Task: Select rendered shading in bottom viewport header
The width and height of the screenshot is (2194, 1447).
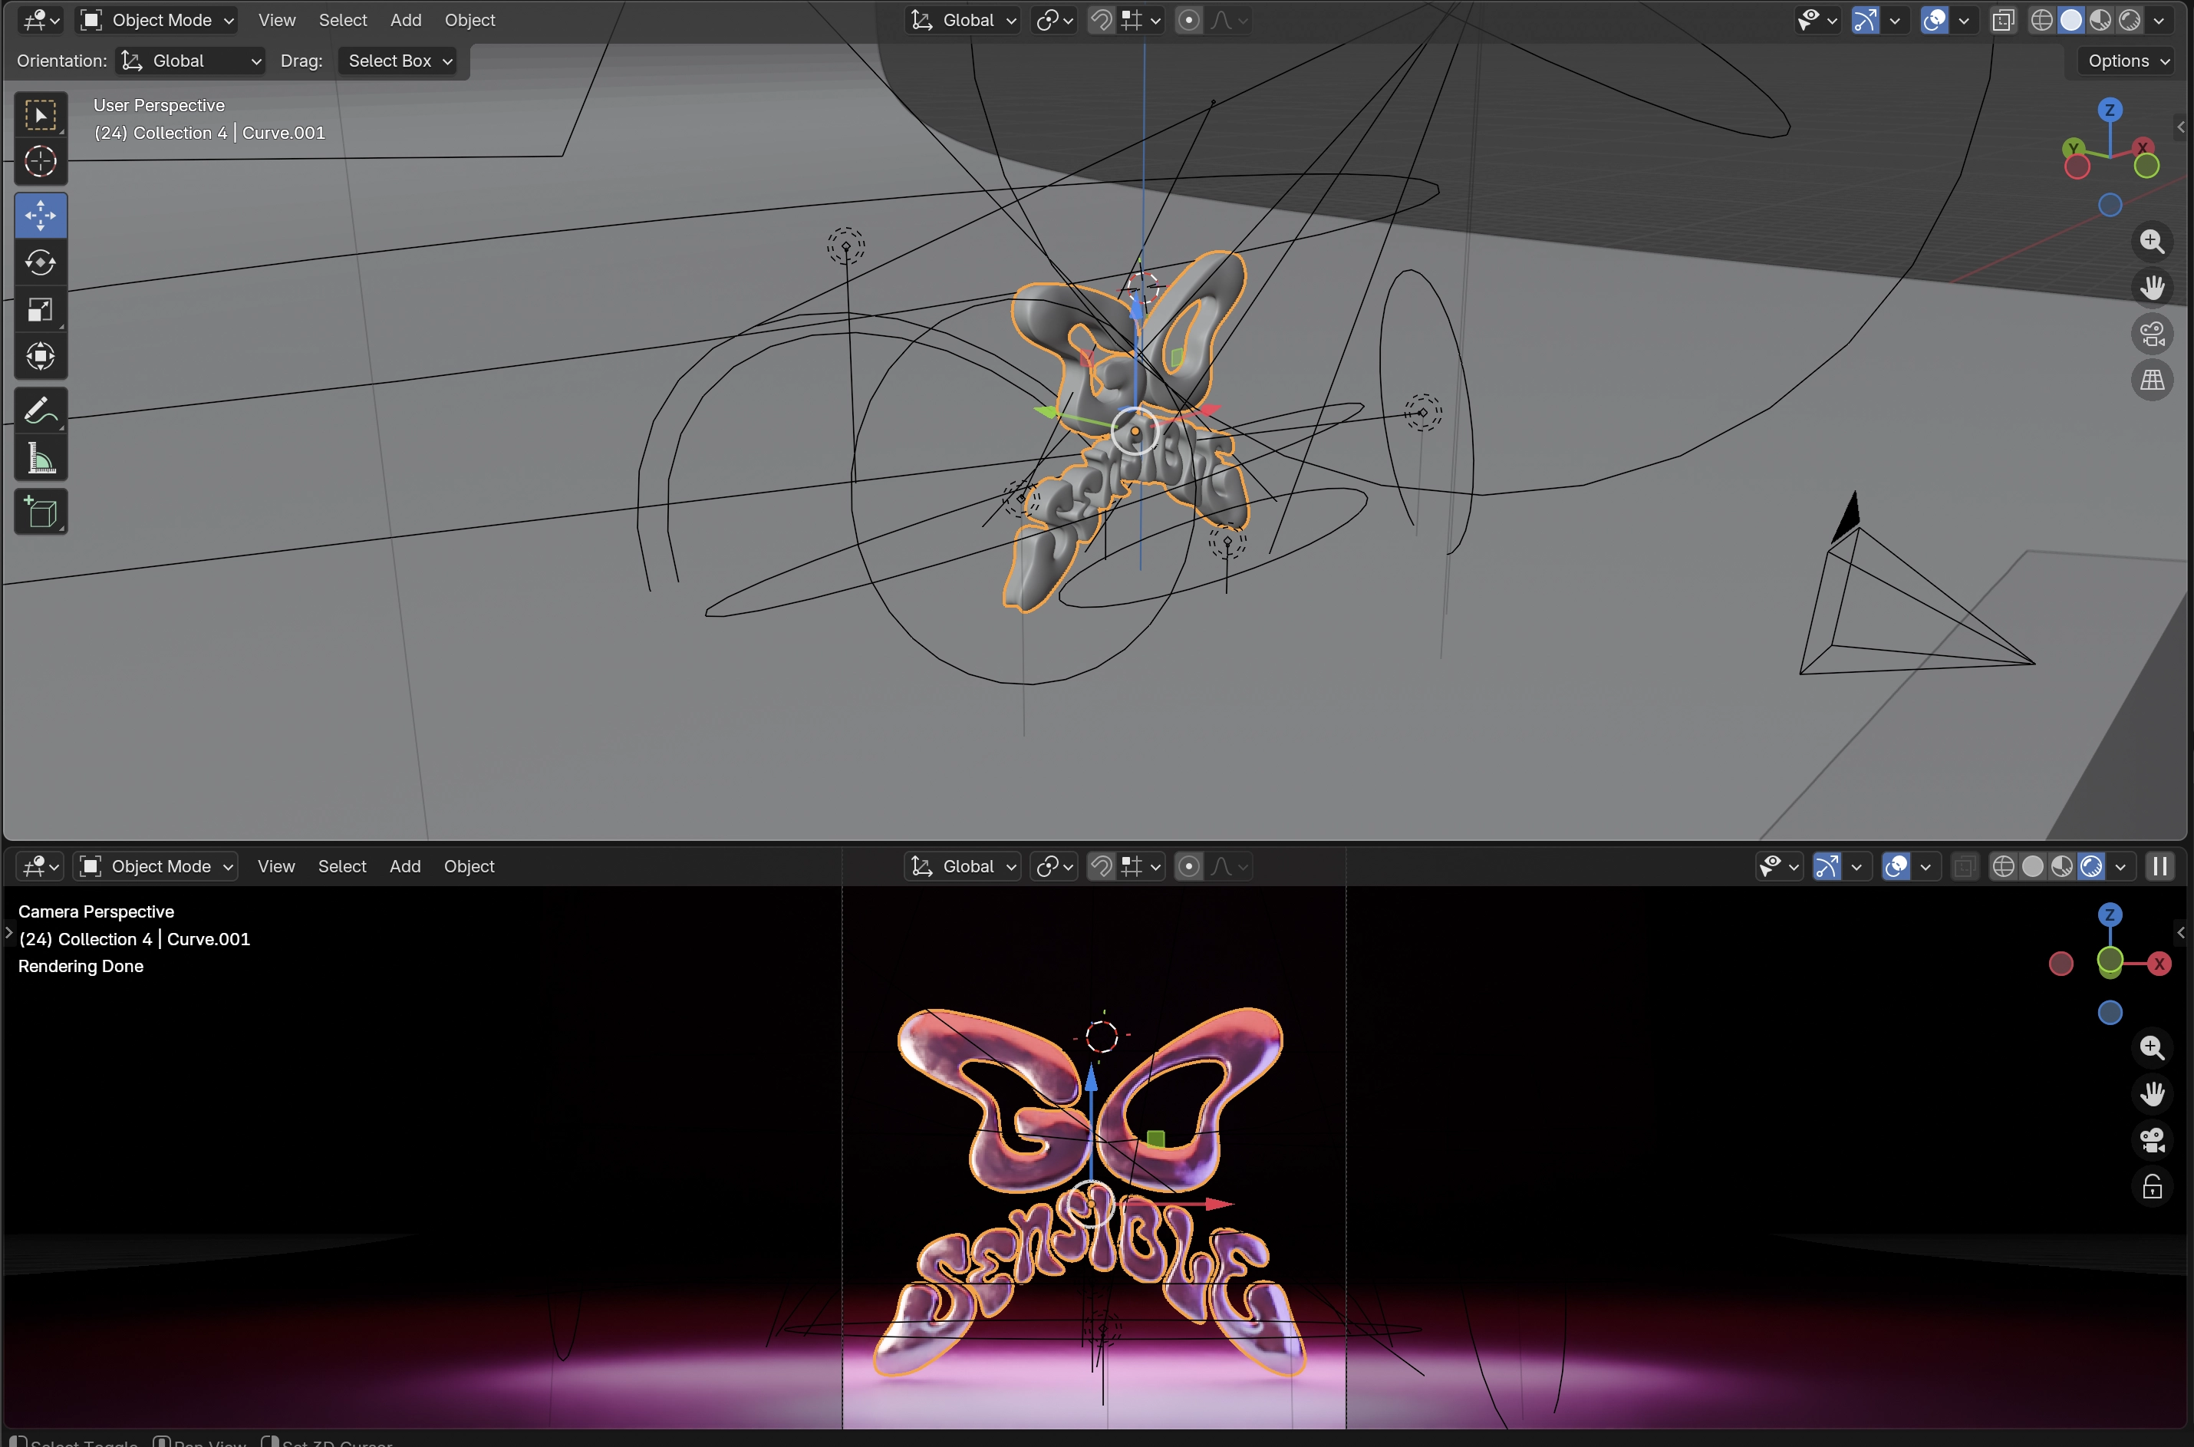Action: point(2092,866)
